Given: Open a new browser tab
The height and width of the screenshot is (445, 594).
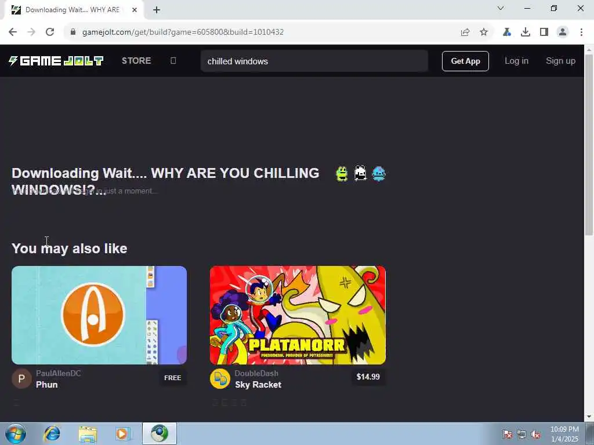Looking at the screenshot, I should point(157,10).
